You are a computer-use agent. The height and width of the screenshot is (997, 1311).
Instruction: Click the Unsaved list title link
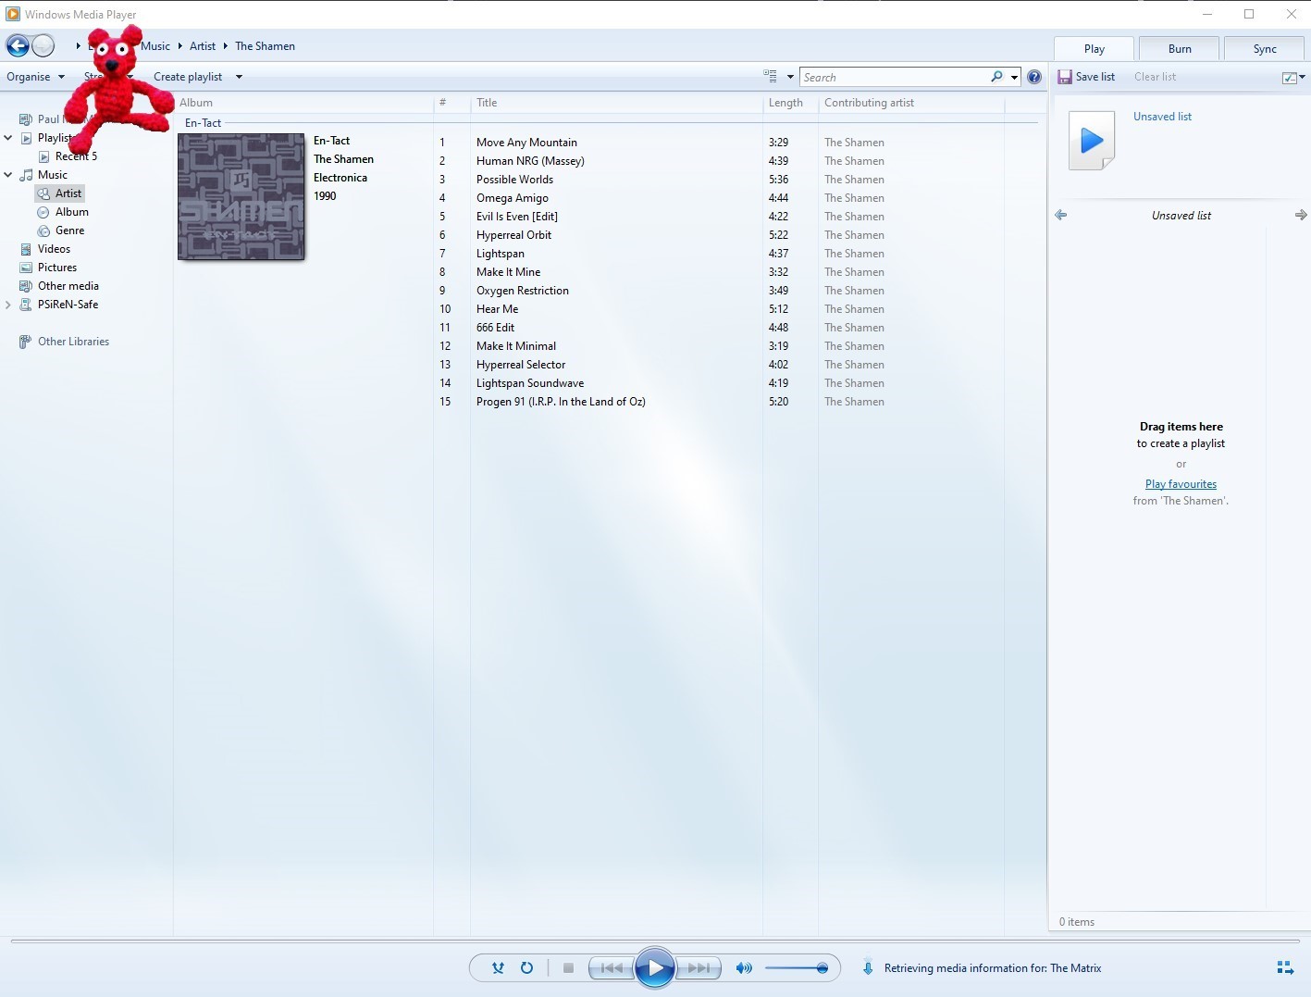tap(1162, 117)
